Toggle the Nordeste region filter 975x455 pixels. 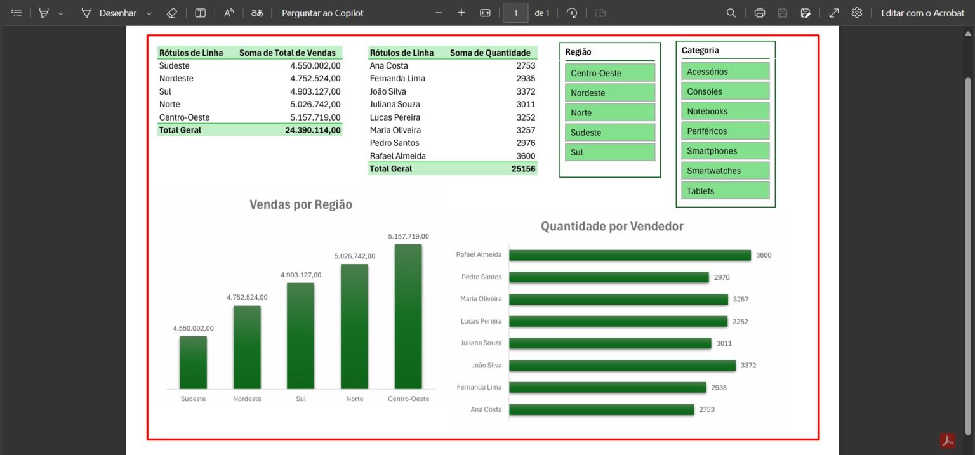(609, 93)
